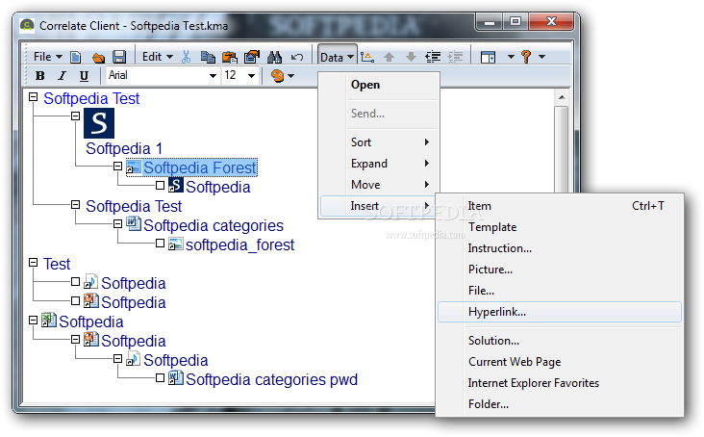Screen dimensions: 704x437
Task: Click the Indent icon in the toolbar
Action: (x=455, y=57)
